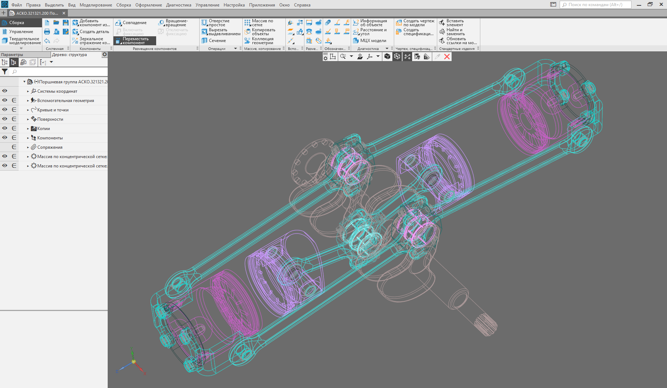Toggle visibility of Системы координат
667x388 pixels.
click(x=5, y=91)
